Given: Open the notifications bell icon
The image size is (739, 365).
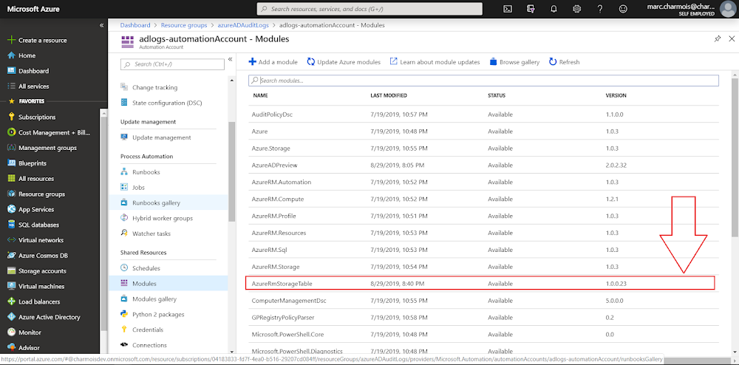Looking at the screenshot, I should click(x=554, y=9).
